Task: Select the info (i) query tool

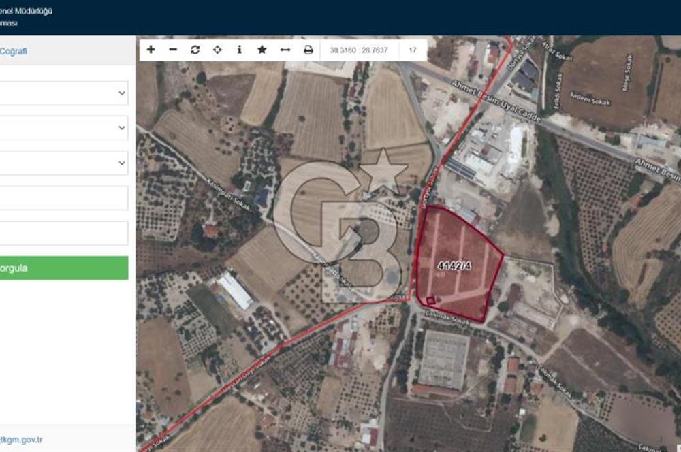Action: point(240,49)
